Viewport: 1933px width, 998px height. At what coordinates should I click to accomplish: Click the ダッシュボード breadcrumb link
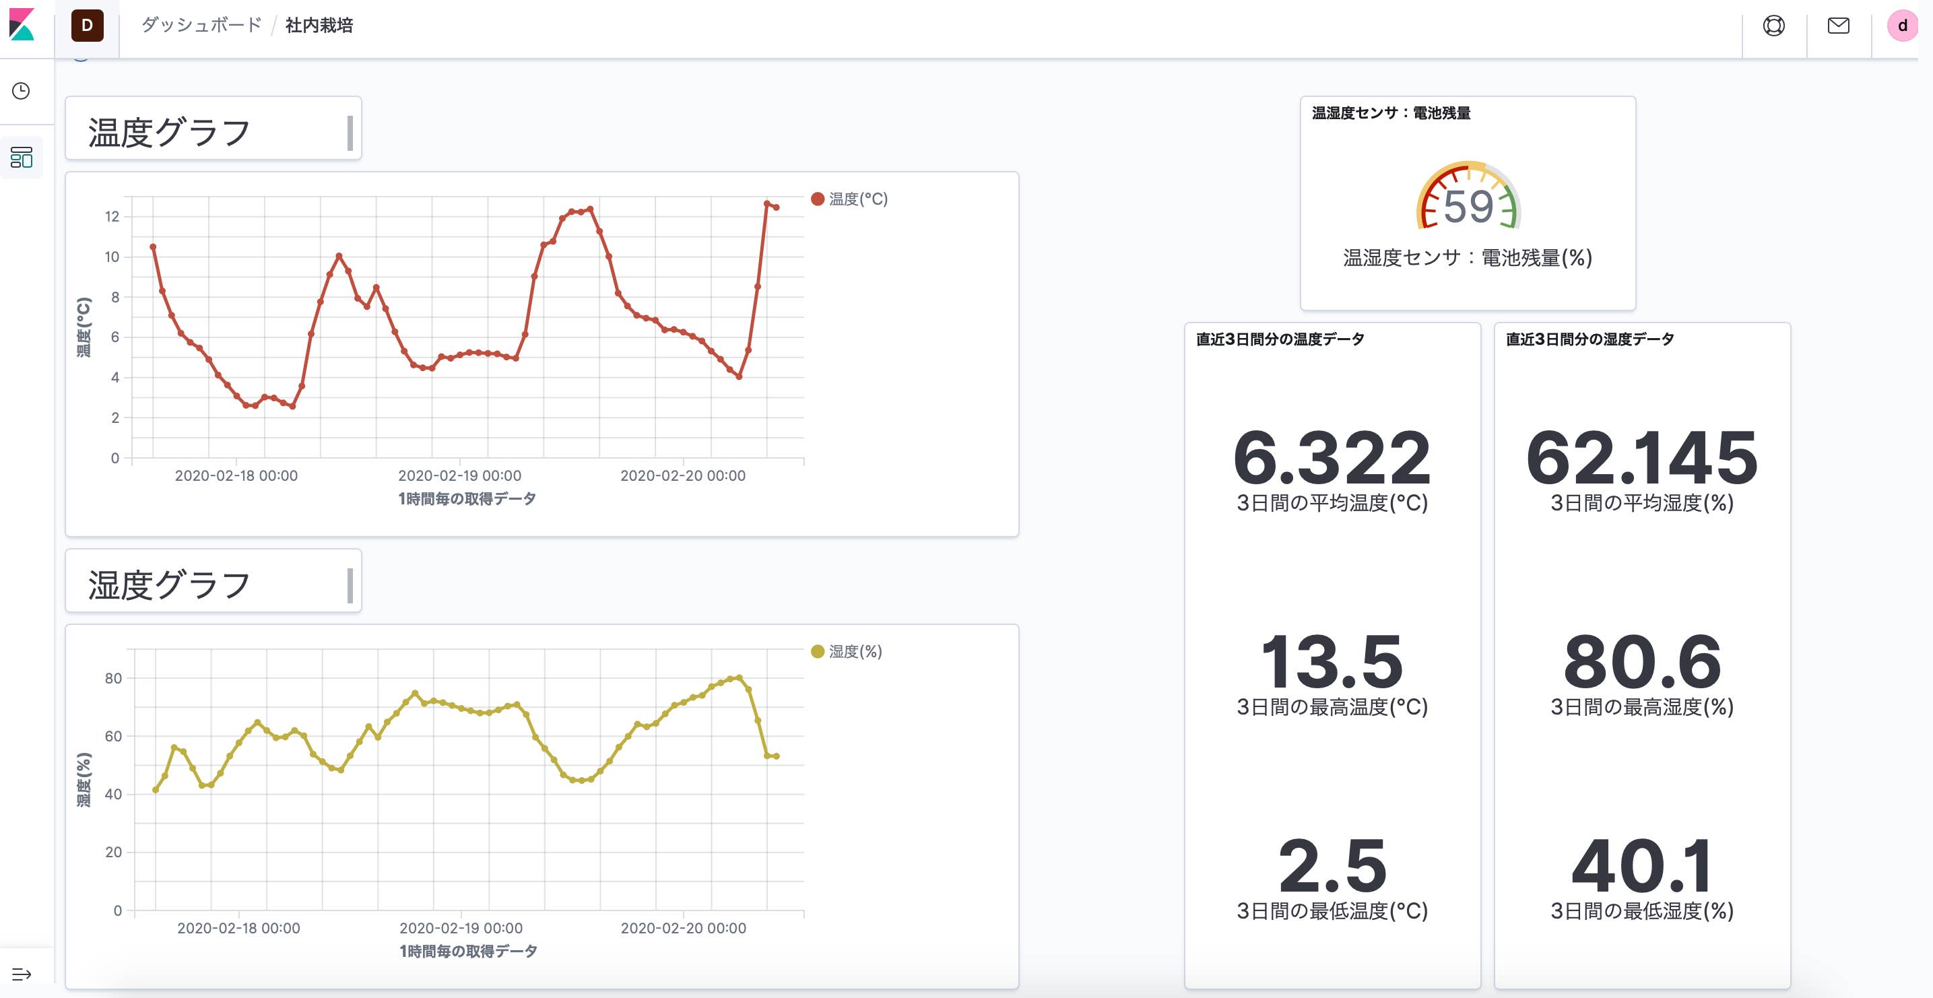201,25
